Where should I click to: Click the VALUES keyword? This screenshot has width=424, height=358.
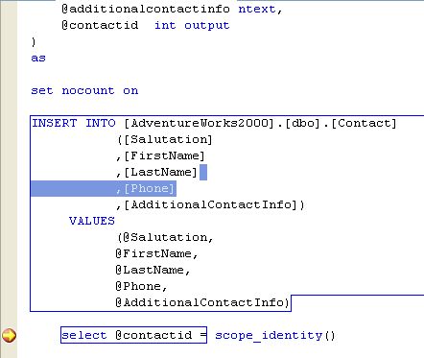92,221
